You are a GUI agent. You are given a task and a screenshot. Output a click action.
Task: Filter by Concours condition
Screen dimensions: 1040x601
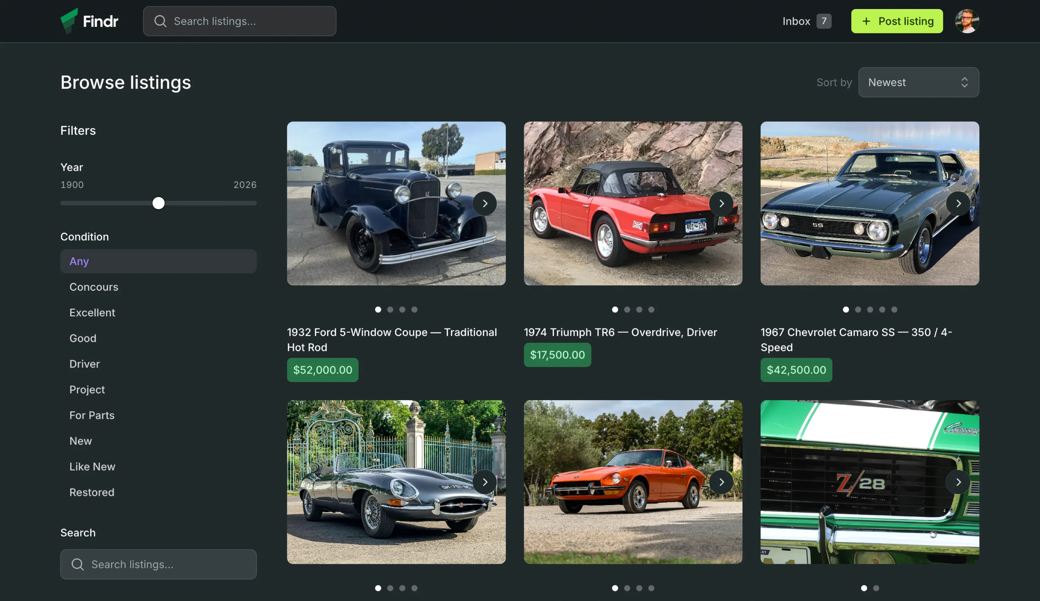pos(158,287)
